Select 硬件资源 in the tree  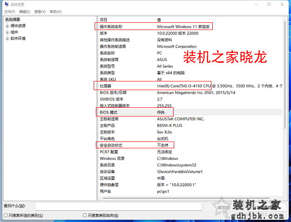(18, 26)
